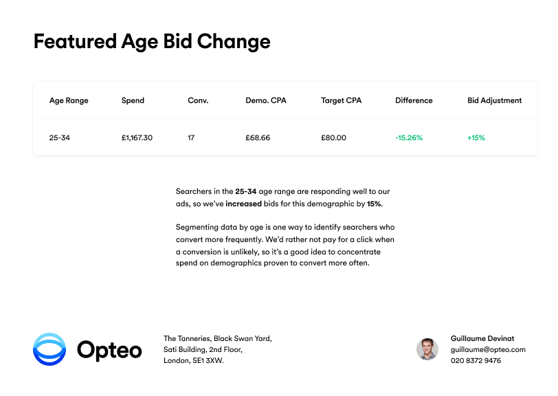
Task: Click the green -15.26% difference value
Action: (x=409, y=137)
